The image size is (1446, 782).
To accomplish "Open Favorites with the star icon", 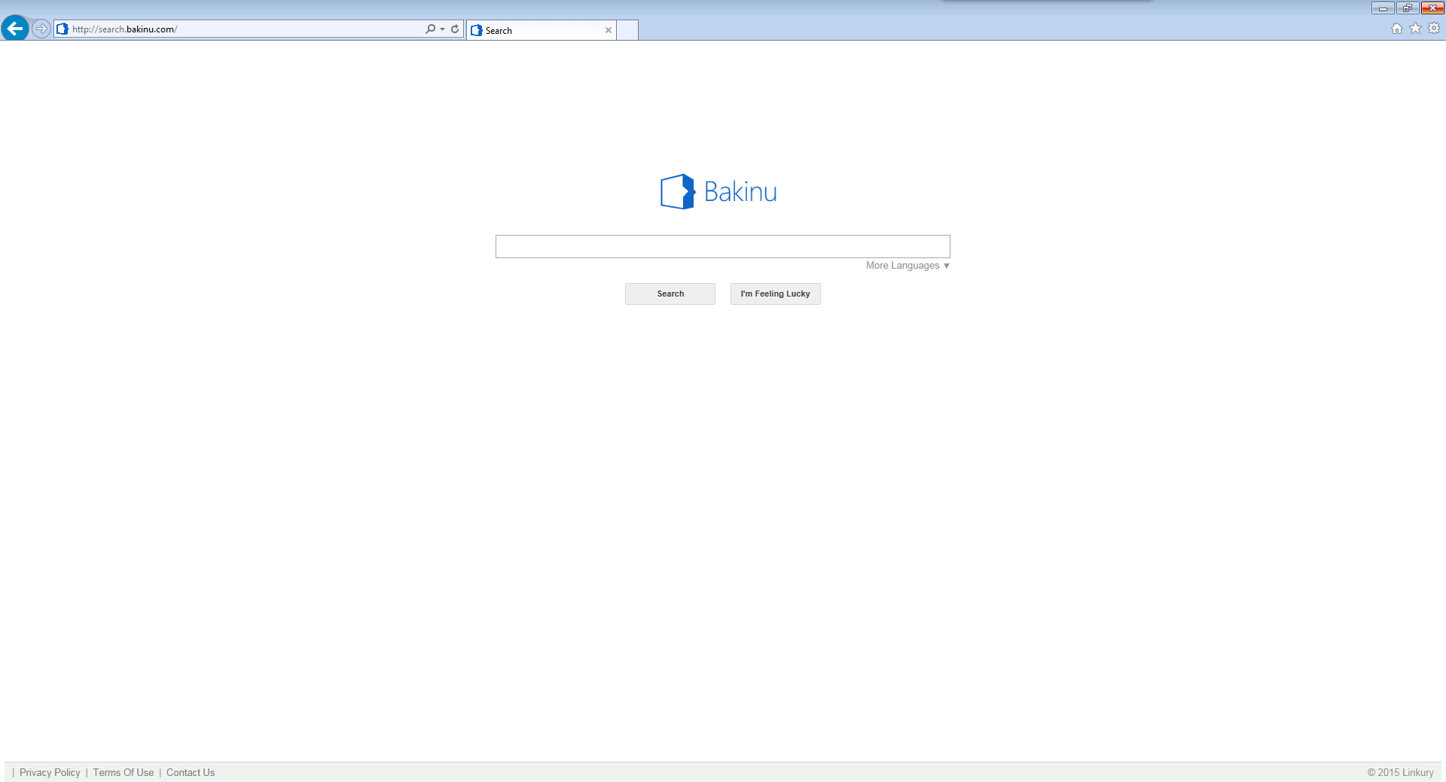I will pos(1416,29).
